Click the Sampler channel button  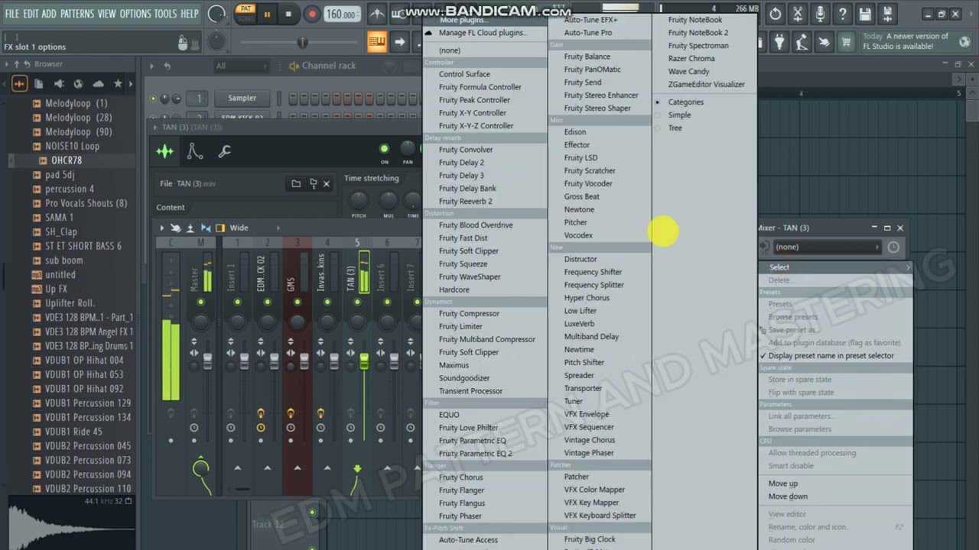242,98
